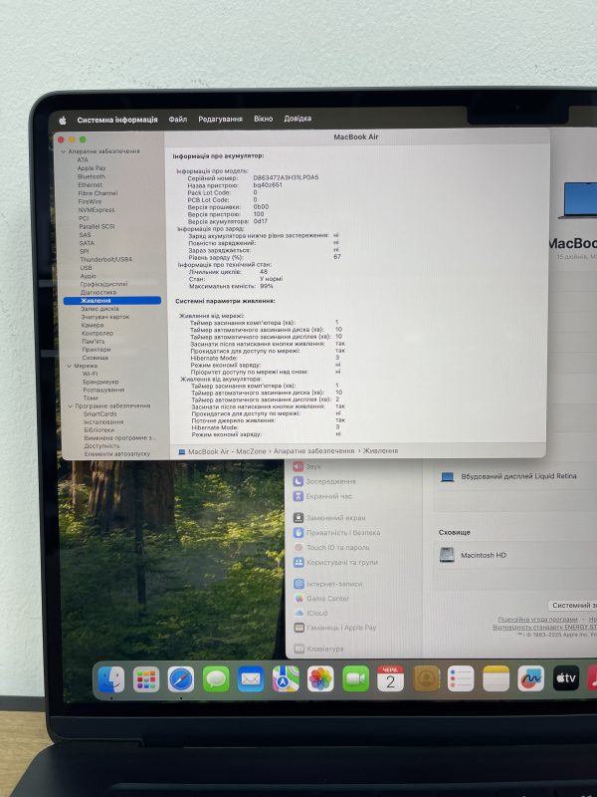Click Максимальна ємність 99% value
Image resolution: width=597 pixels, height=797 pixels.
point(267,286)
